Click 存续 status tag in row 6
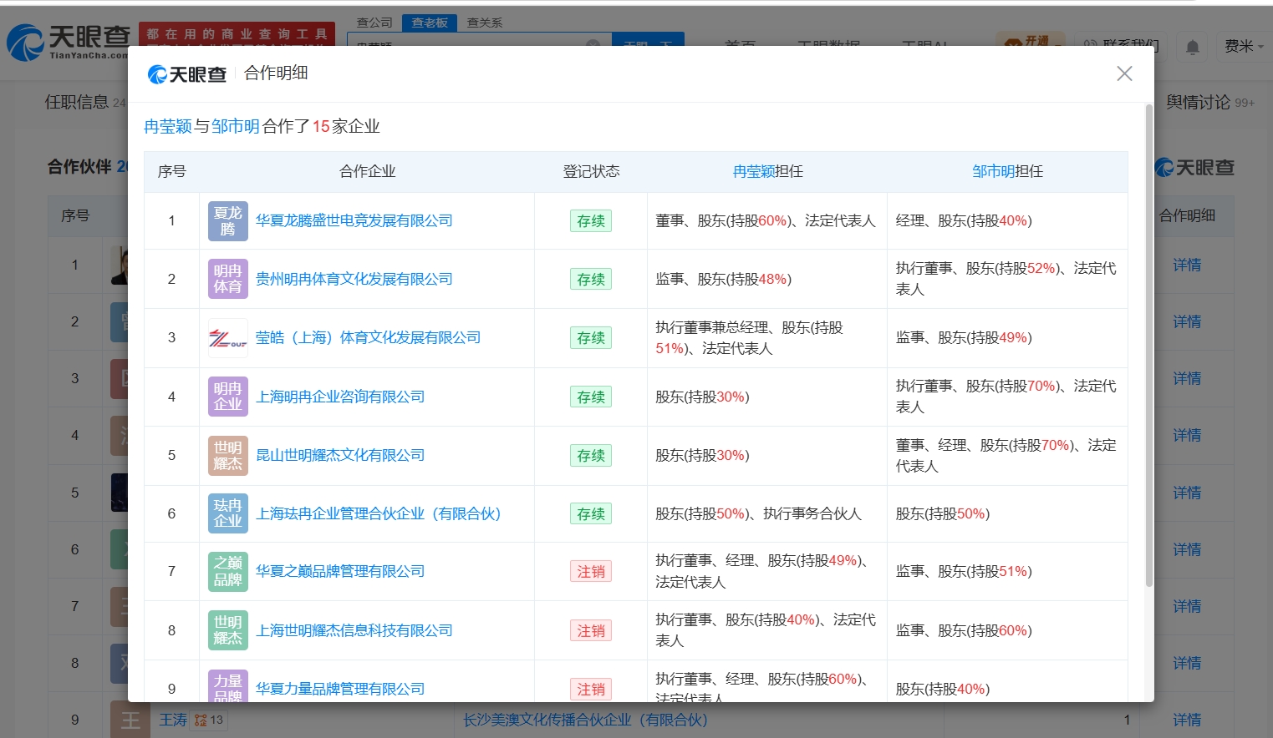The image size is (1273, 738). pyautogui.click(x=591, y=514)
